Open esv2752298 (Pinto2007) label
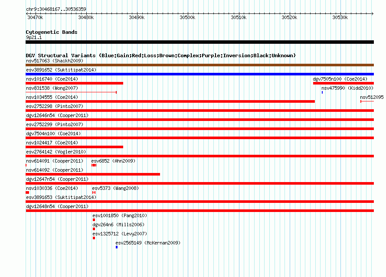The width and height of the screenshot is (386, 277). 55,106
